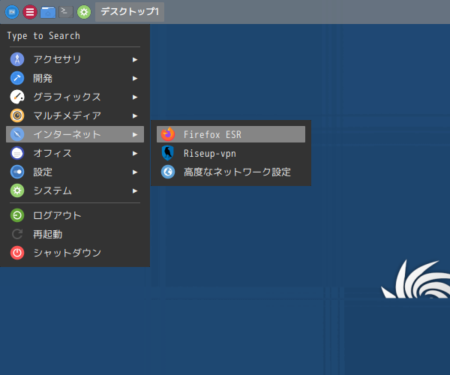Open the red application menu button
This screenshot has width=450, height=375.
[x=30, y=12]
